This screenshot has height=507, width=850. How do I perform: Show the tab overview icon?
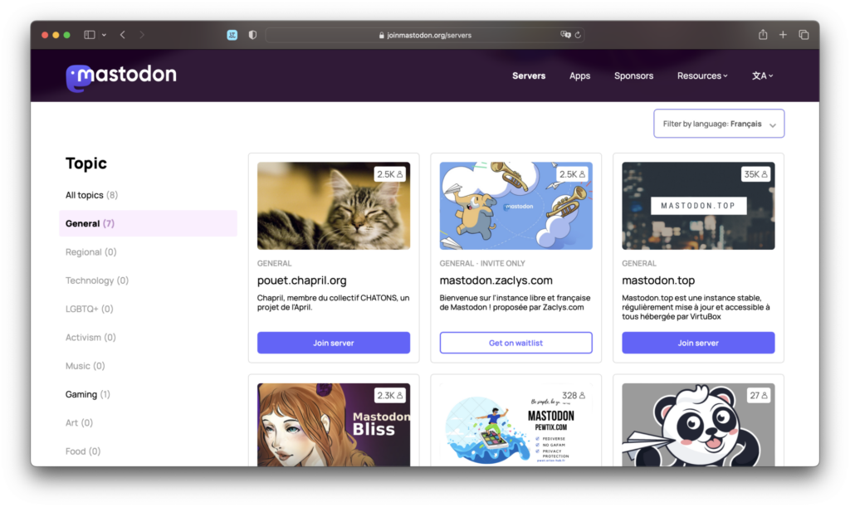(804, 35)
